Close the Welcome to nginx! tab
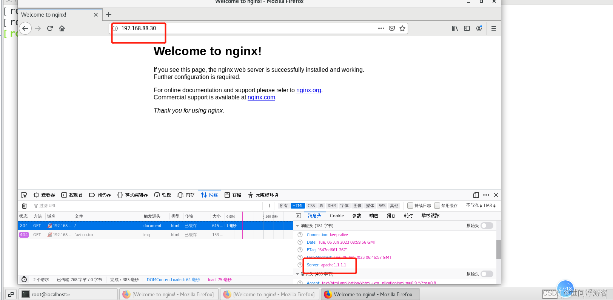The image size is (613, 300). (x=96, y=15)
